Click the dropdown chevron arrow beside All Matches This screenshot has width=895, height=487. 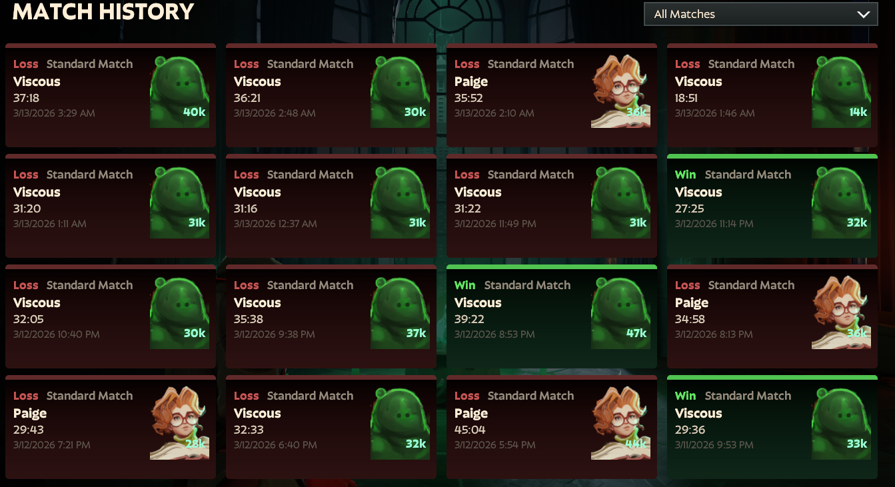[x=864, y=15]
